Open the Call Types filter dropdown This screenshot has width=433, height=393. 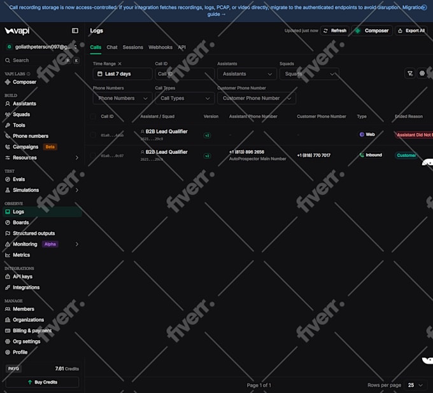coord(185,98)
